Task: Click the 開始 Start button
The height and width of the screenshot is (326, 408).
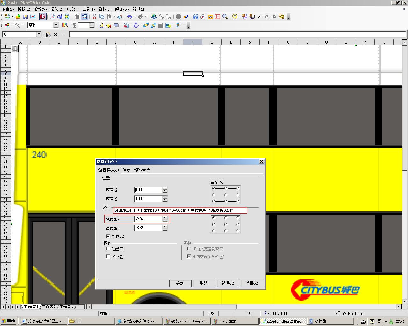Action: 9,321
